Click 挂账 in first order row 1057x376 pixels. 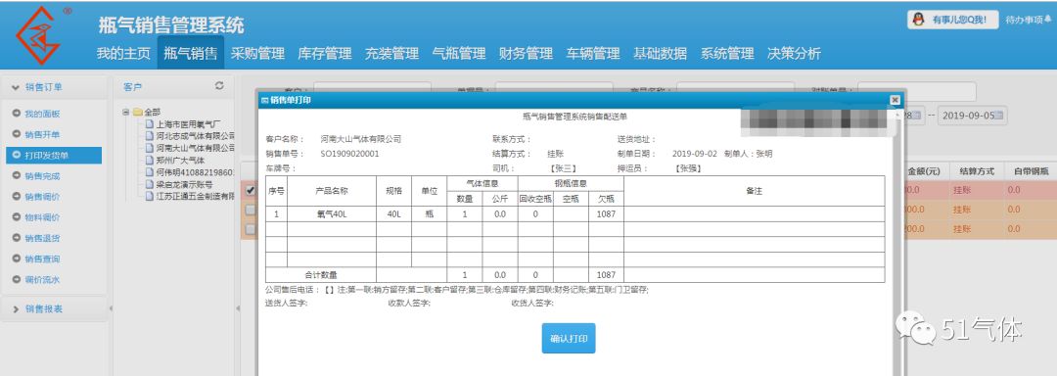pos(962,191)
